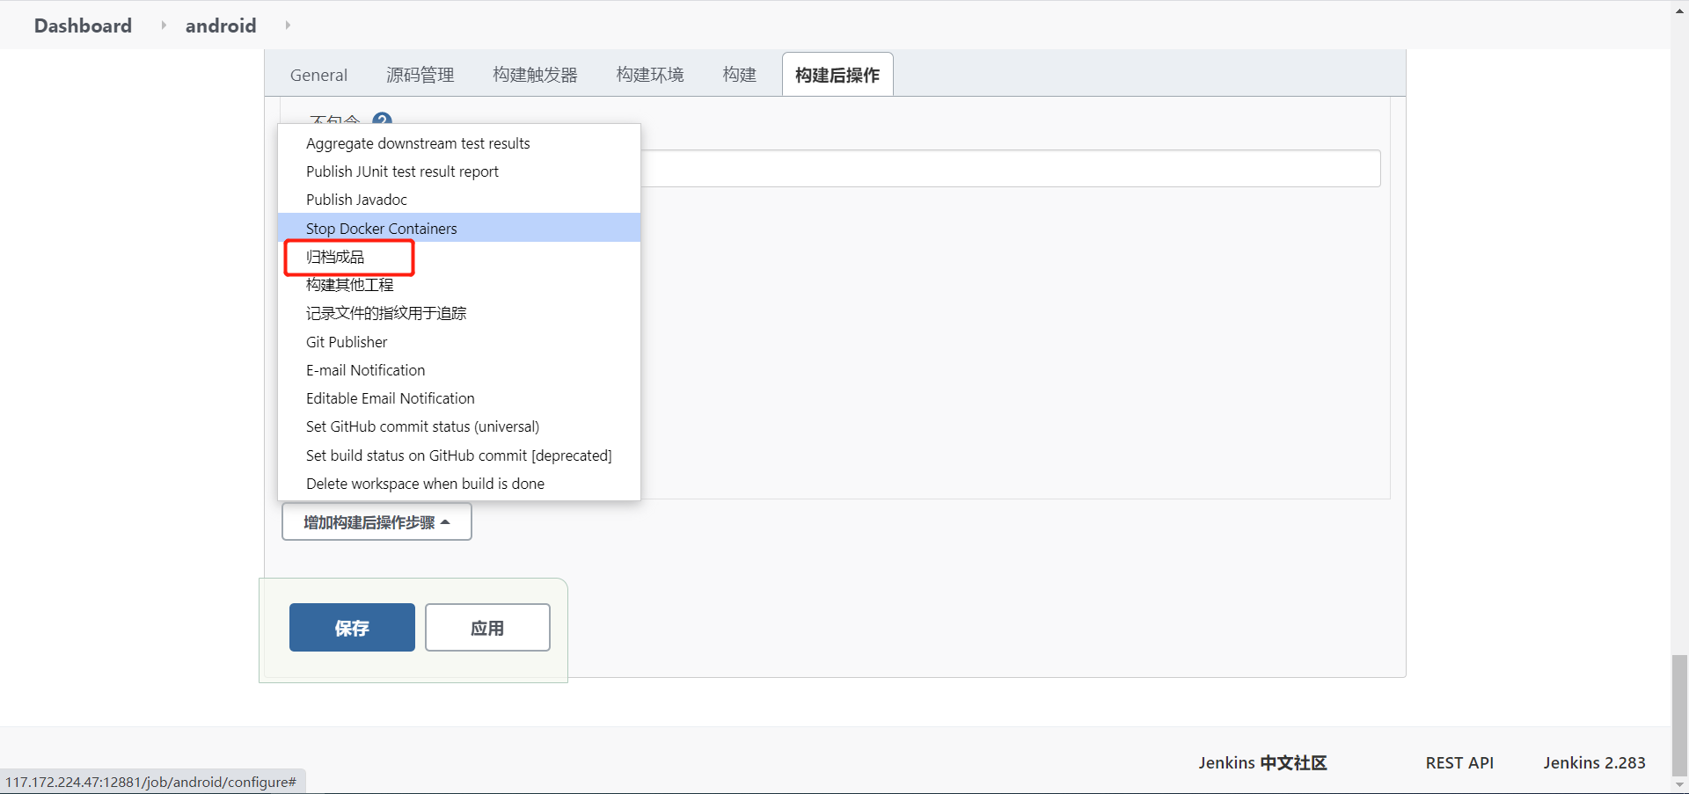The height and width of the screenshot is (794, 1689).
Task: Select Publish Javadoc from the menu
Action: pyautogui.click(x=459, y=200)
